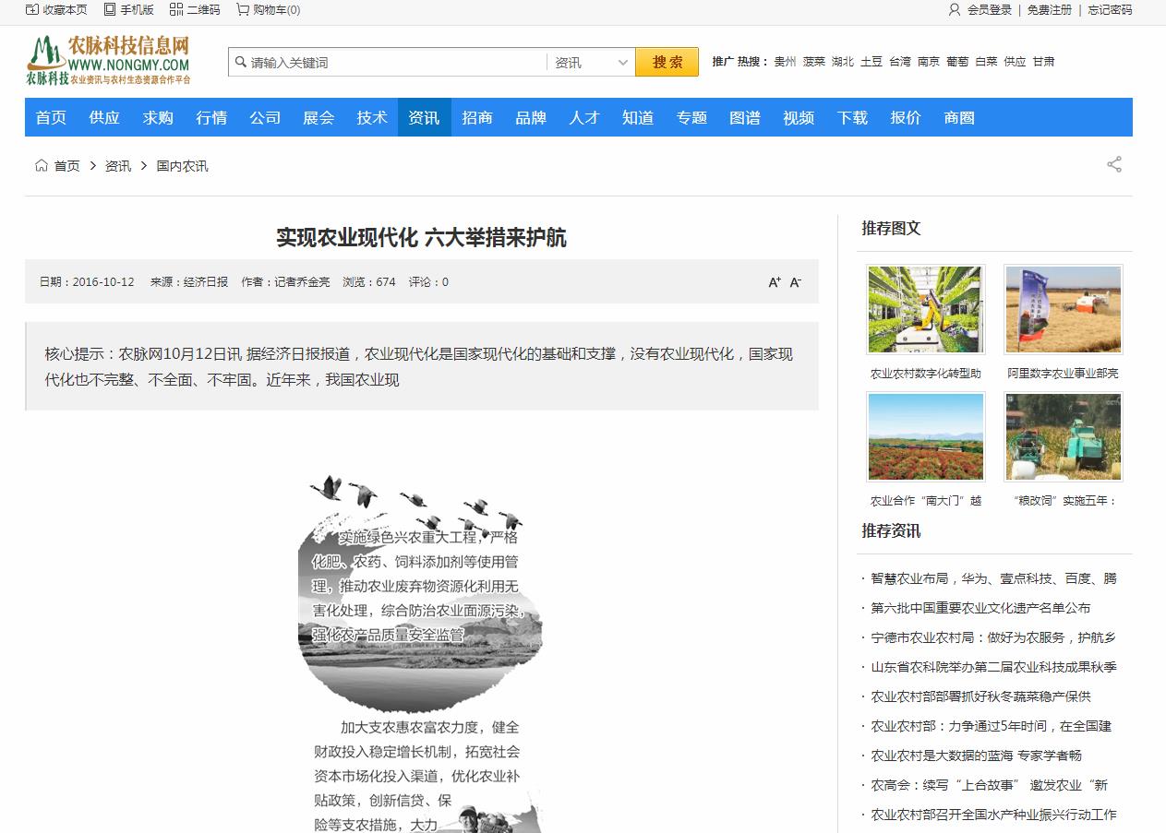Viewport: 1166px width, 833px height.
Task: Click the home icon in breadcrumb
Action: tap(42, 165)
